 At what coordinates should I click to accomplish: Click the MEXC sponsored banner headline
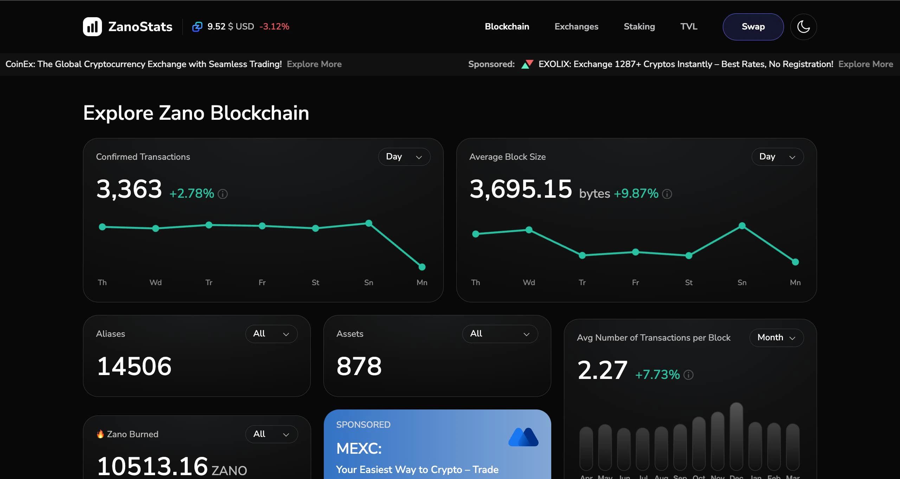[359, 448]
